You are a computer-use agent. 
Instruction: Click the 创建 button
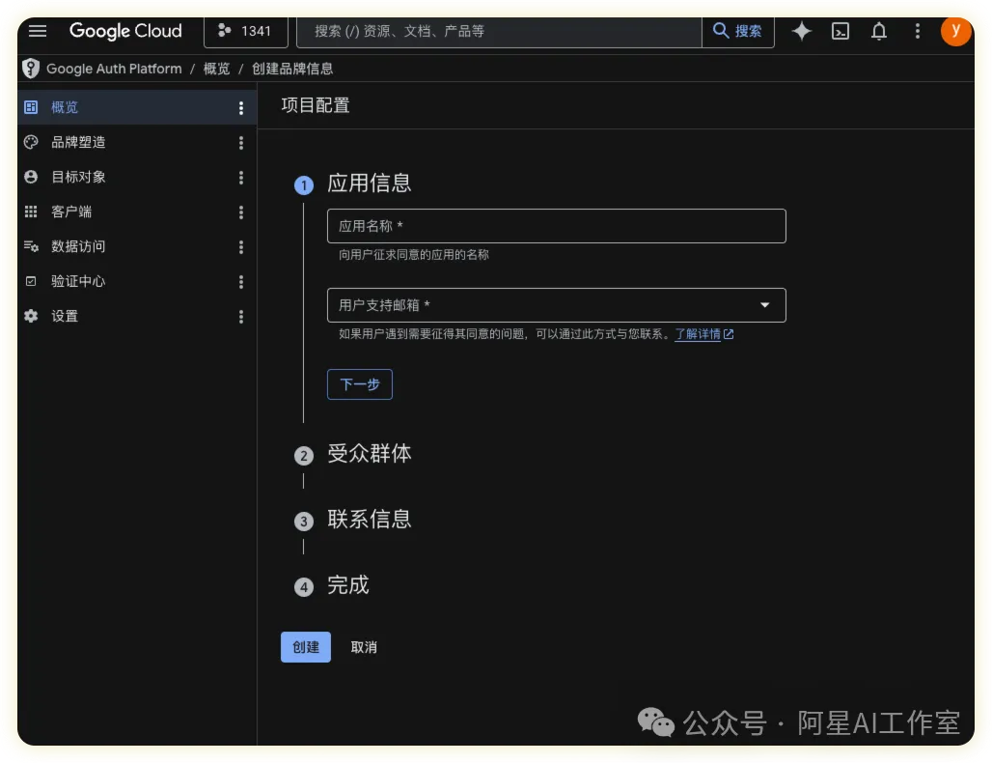click(x=305, y=647)
